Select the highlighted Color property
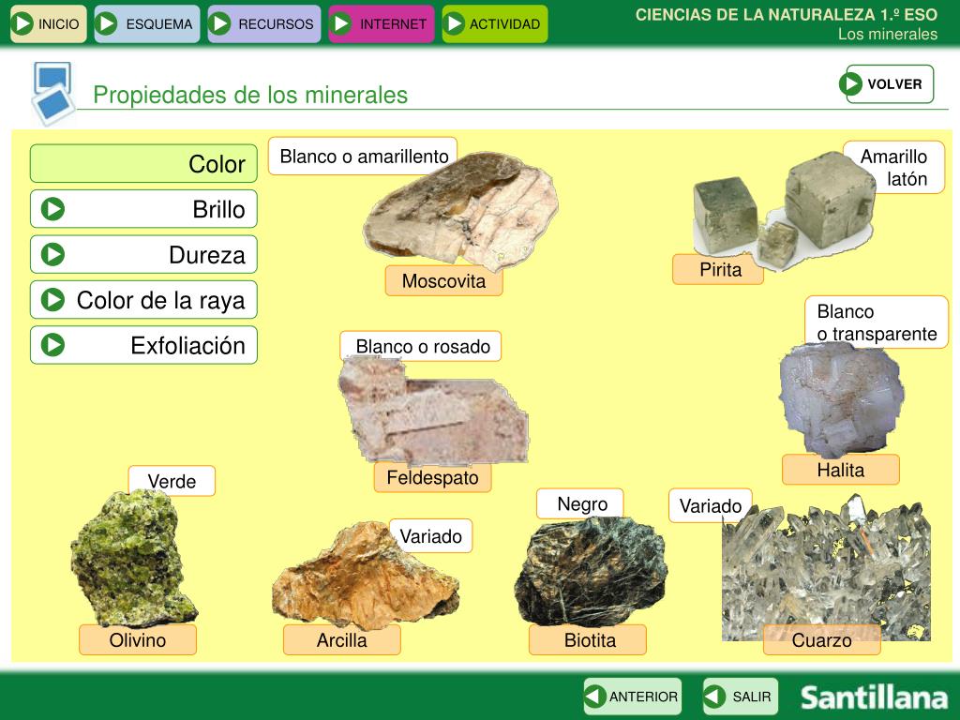This screenshot has width=960, height=720. [143, 164]
